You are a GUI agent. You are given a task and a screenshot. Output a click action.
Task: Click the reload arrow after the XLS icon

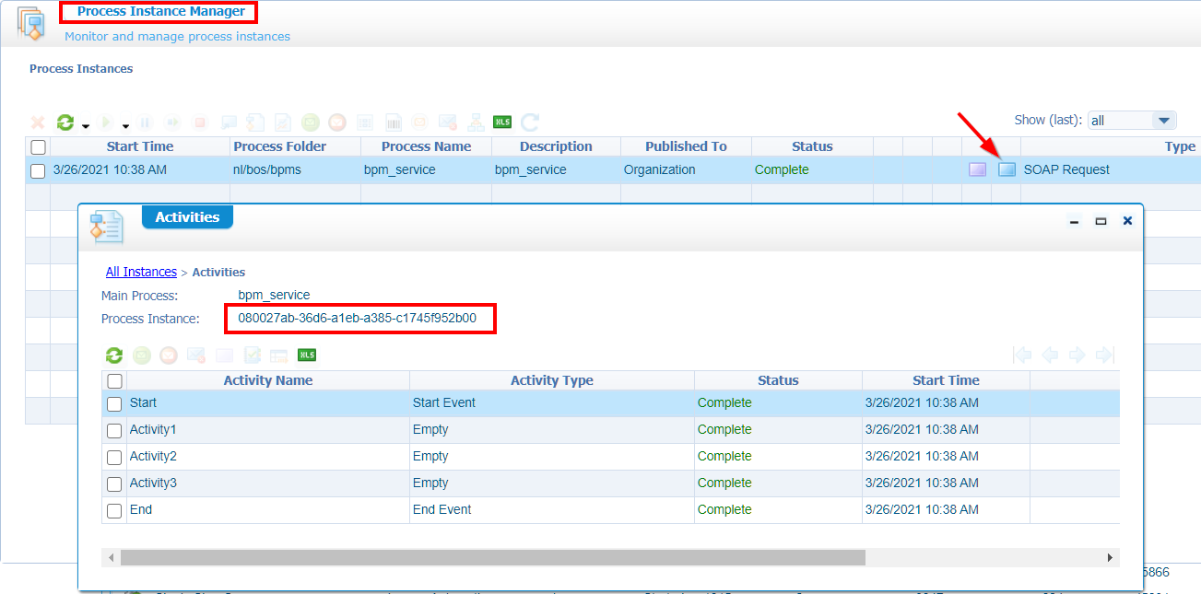tap(530, 122)
